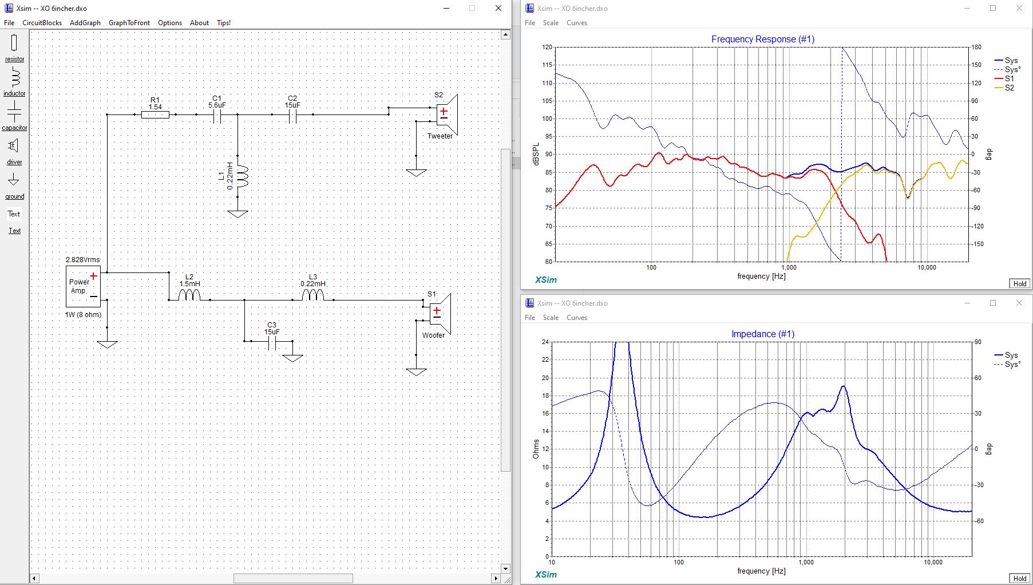Viewport: 1033px width, 585px height.
Task: Close the Xsim schematic window
Action: (x=498, y=8)
